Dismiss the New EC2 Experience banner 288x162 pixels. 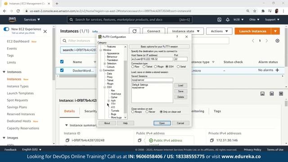pos(45,31)
